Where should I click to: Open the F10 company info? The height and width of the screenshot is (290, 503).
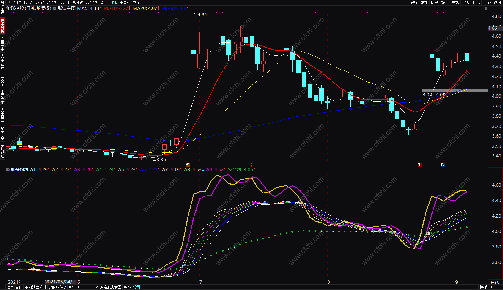point(466,2)
